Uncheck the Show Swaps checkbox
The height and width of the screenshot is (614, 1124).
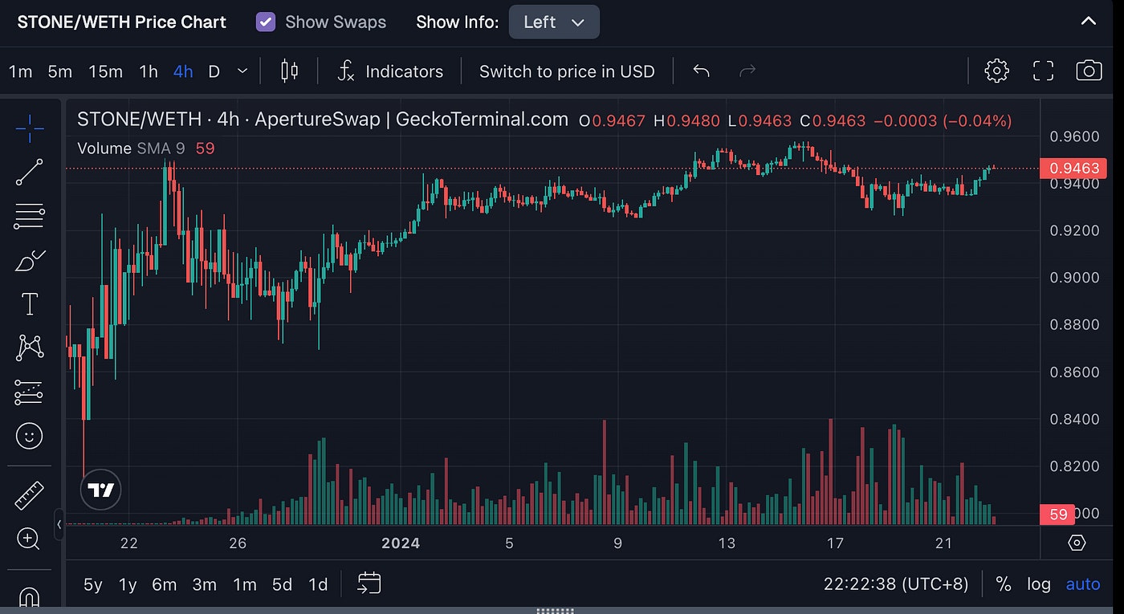[266, 22]
